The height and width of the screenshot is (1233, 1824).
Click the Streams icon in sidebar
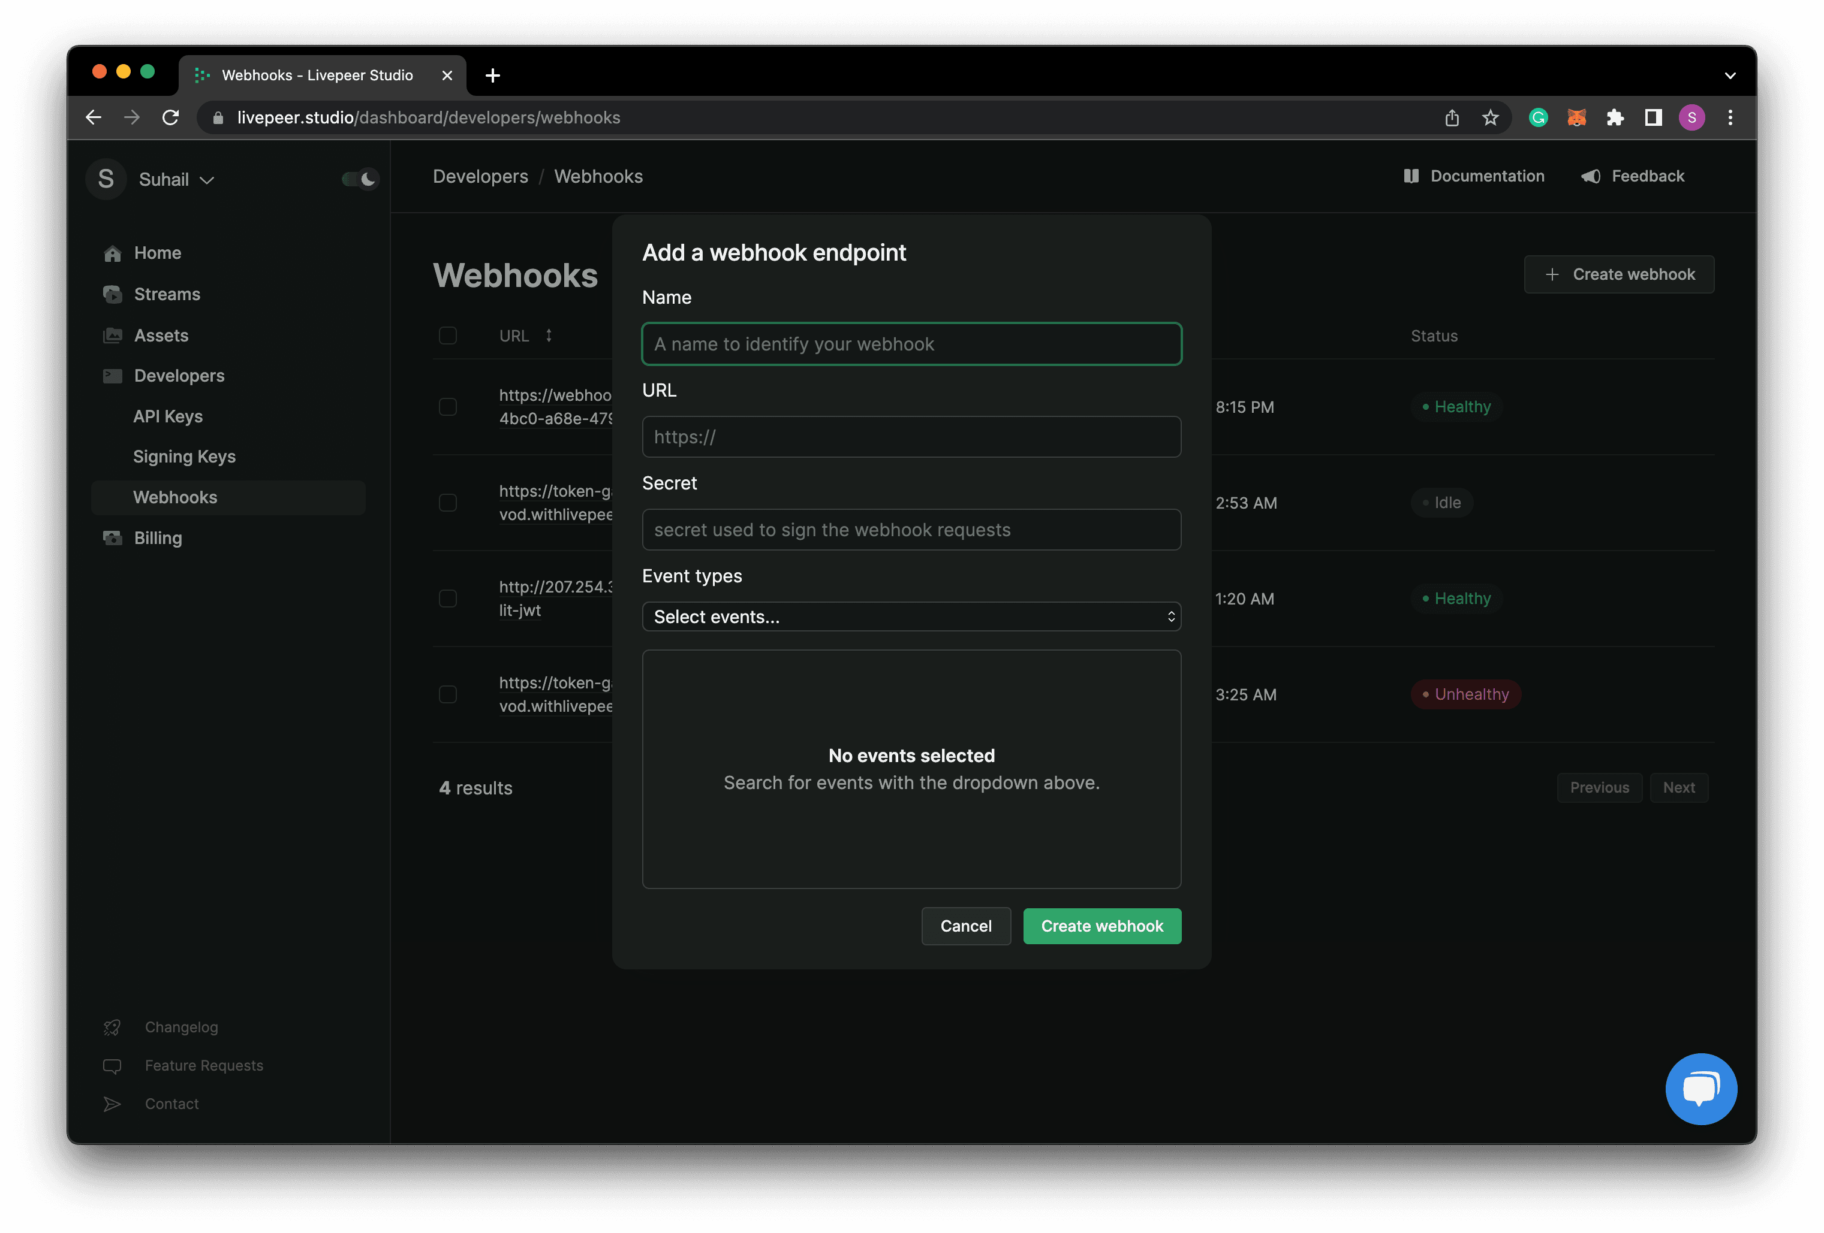point(112,293)
